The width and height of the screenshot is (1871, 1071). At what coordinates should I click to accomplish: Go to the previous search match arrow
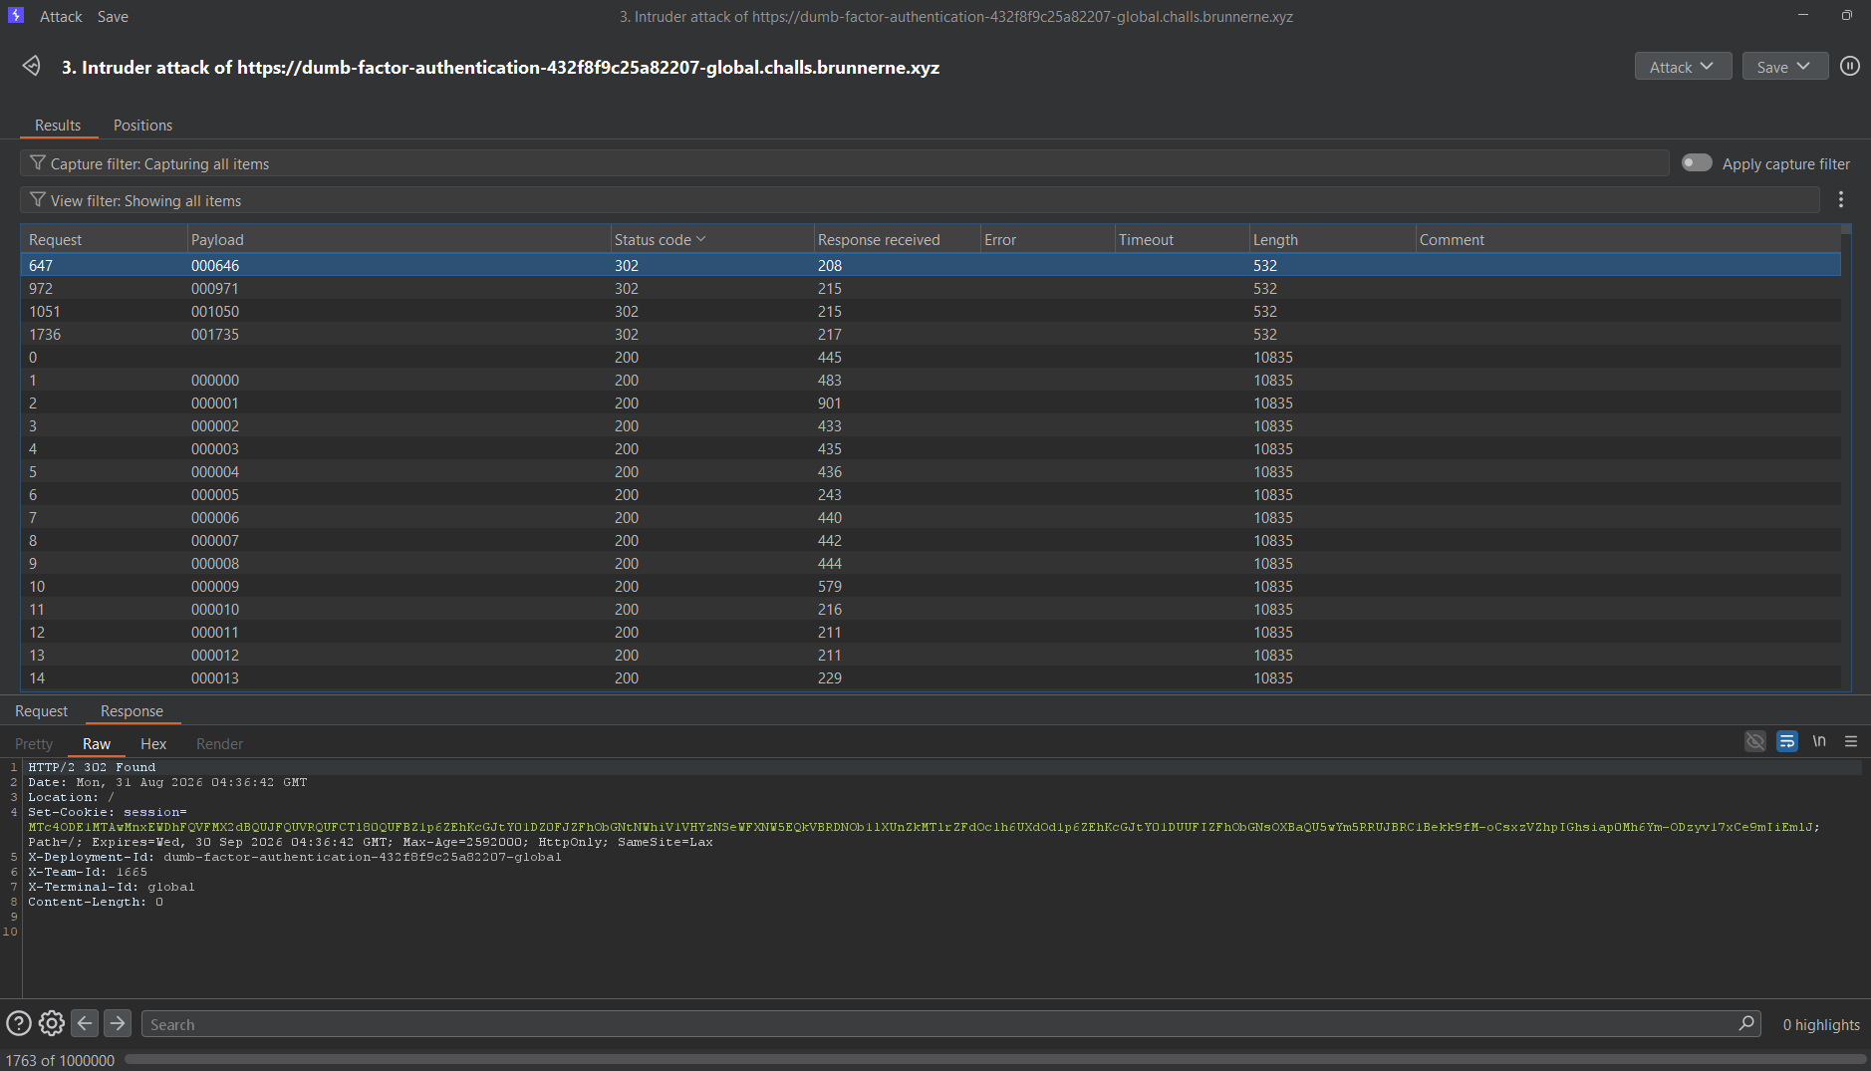(86, 1023)
